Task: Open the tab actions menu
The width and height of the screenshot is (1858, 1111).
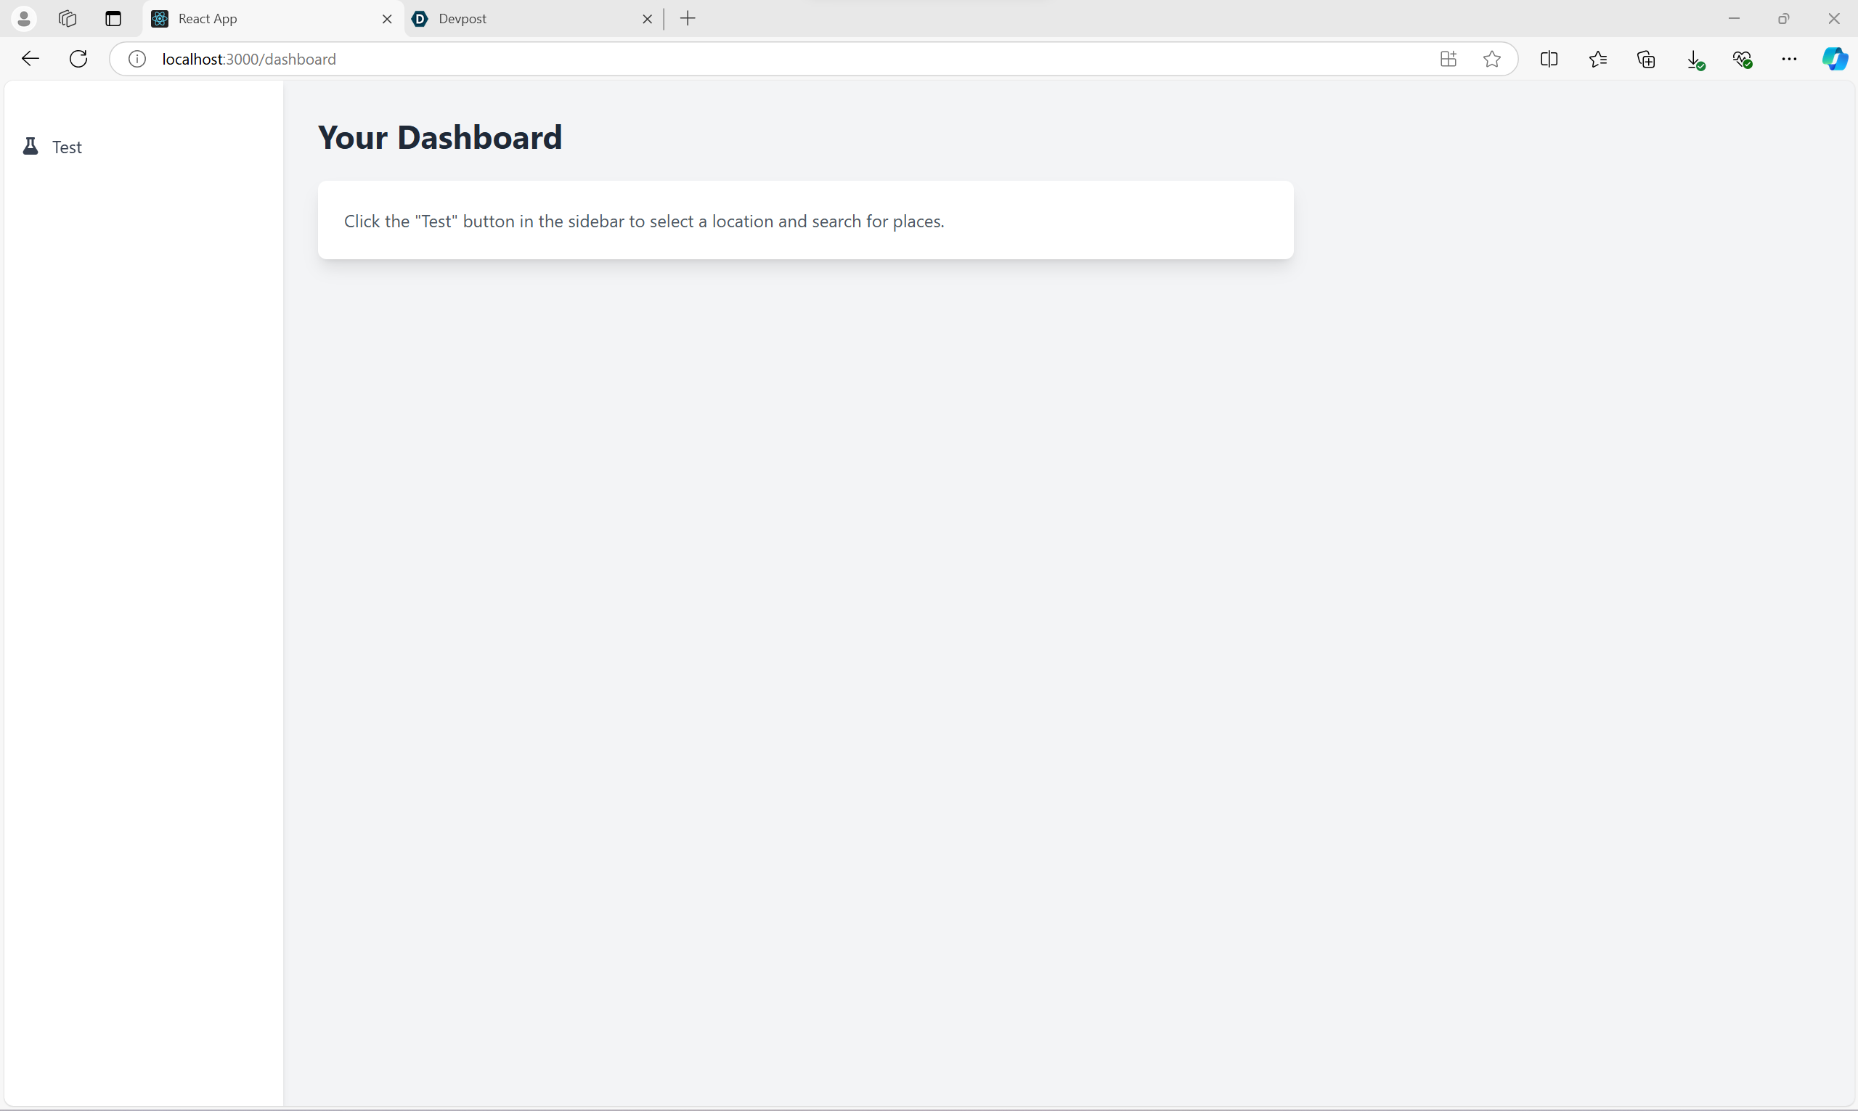Action: tap(113, 19)
